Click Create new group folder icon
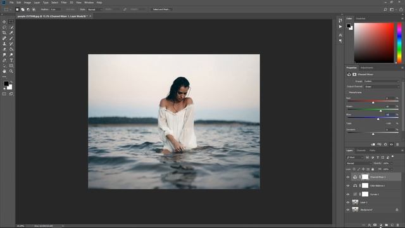The image size is (405, 228). pyautogui.click(x=387, y=225)
